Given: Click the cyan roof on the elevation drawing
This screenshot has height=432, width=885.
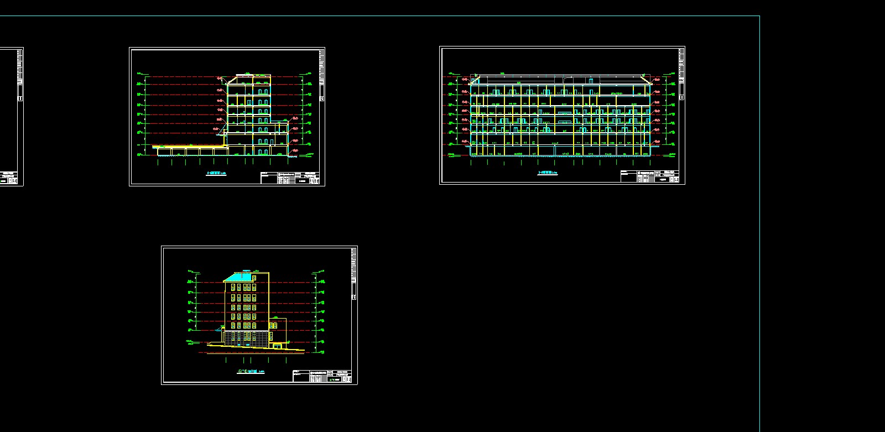Looking at the screenshot, I should click(238, 277).
